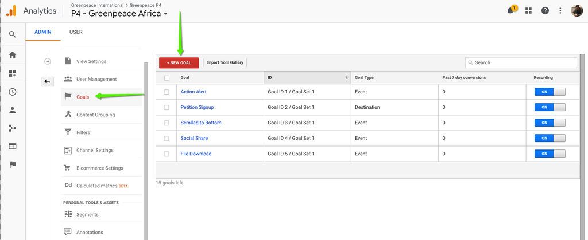The width and height of the screenshot is (588, 240).
Task: Click the red + NEW GOAL button
Action: [179, 63]
